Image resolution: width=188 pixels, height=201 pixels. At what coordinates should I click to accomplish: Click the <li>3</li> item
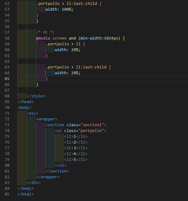[x=76, y=148]
